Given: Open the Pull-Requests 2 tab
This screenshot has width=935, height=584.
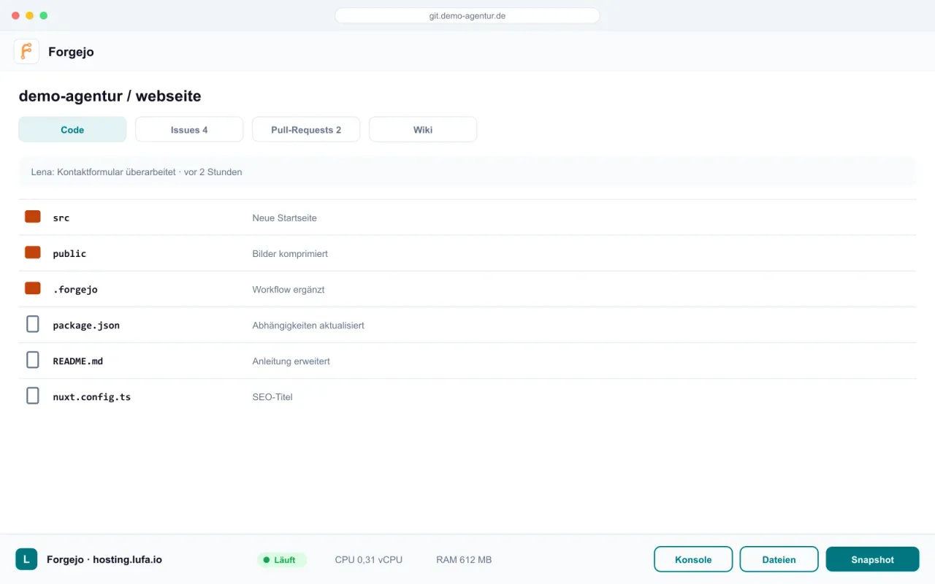Looking at the screenshot, I should tap(306, 129).
